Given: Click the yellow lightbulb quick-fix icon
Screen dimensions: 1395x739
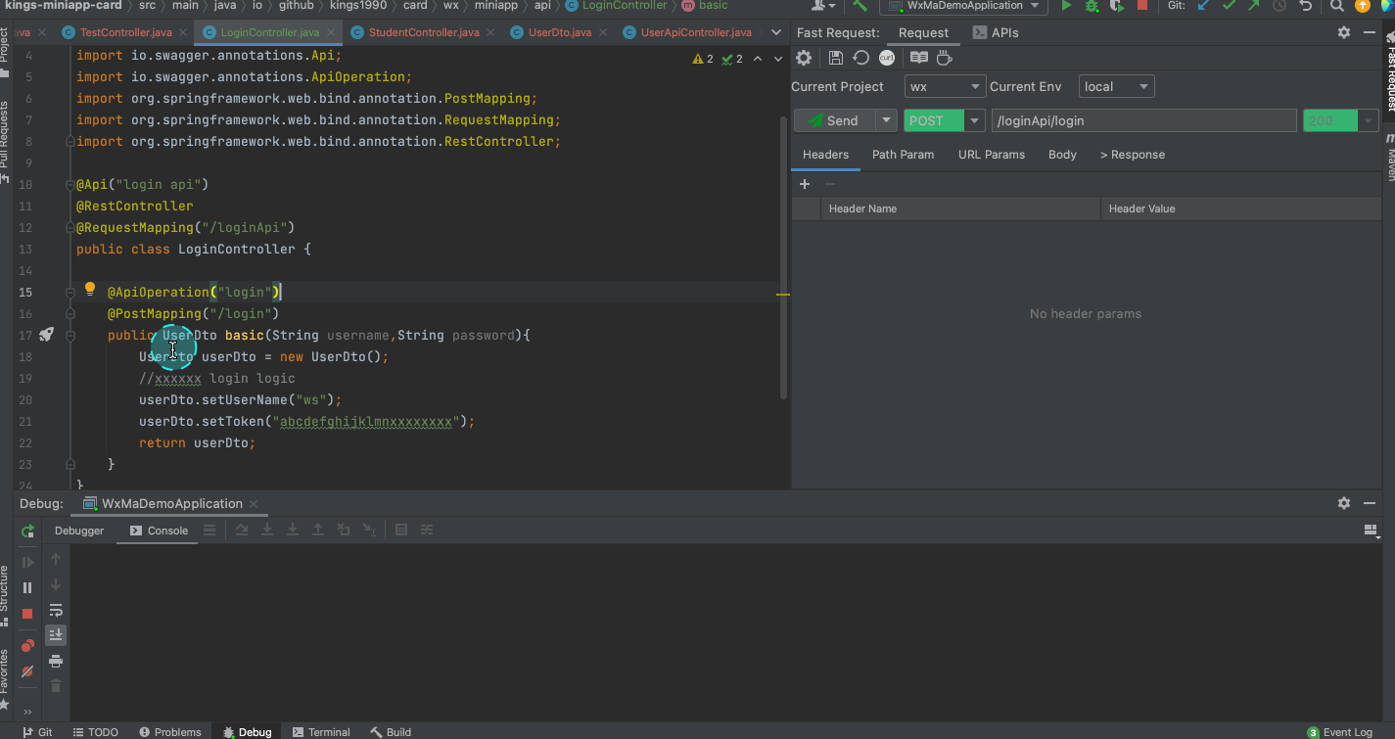Looking at the screenshot, I should [90, 290].
